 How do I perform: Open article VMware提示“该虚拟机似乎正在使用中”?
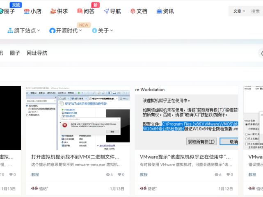(x=185, y=157)
